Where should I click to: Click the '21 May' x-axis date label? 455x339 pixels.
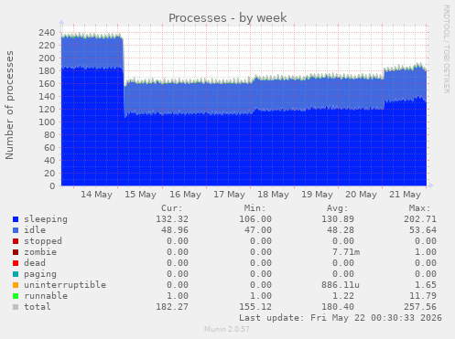click(405, 195)
